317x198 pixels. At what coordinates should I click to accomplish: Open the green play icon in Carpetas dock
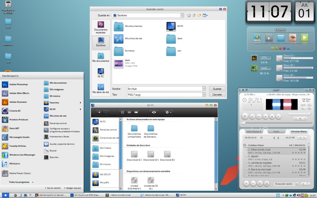coord(305,38)
